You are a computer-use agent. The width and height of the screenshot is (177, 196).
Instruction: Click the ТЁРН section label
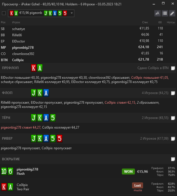point(6,118)
